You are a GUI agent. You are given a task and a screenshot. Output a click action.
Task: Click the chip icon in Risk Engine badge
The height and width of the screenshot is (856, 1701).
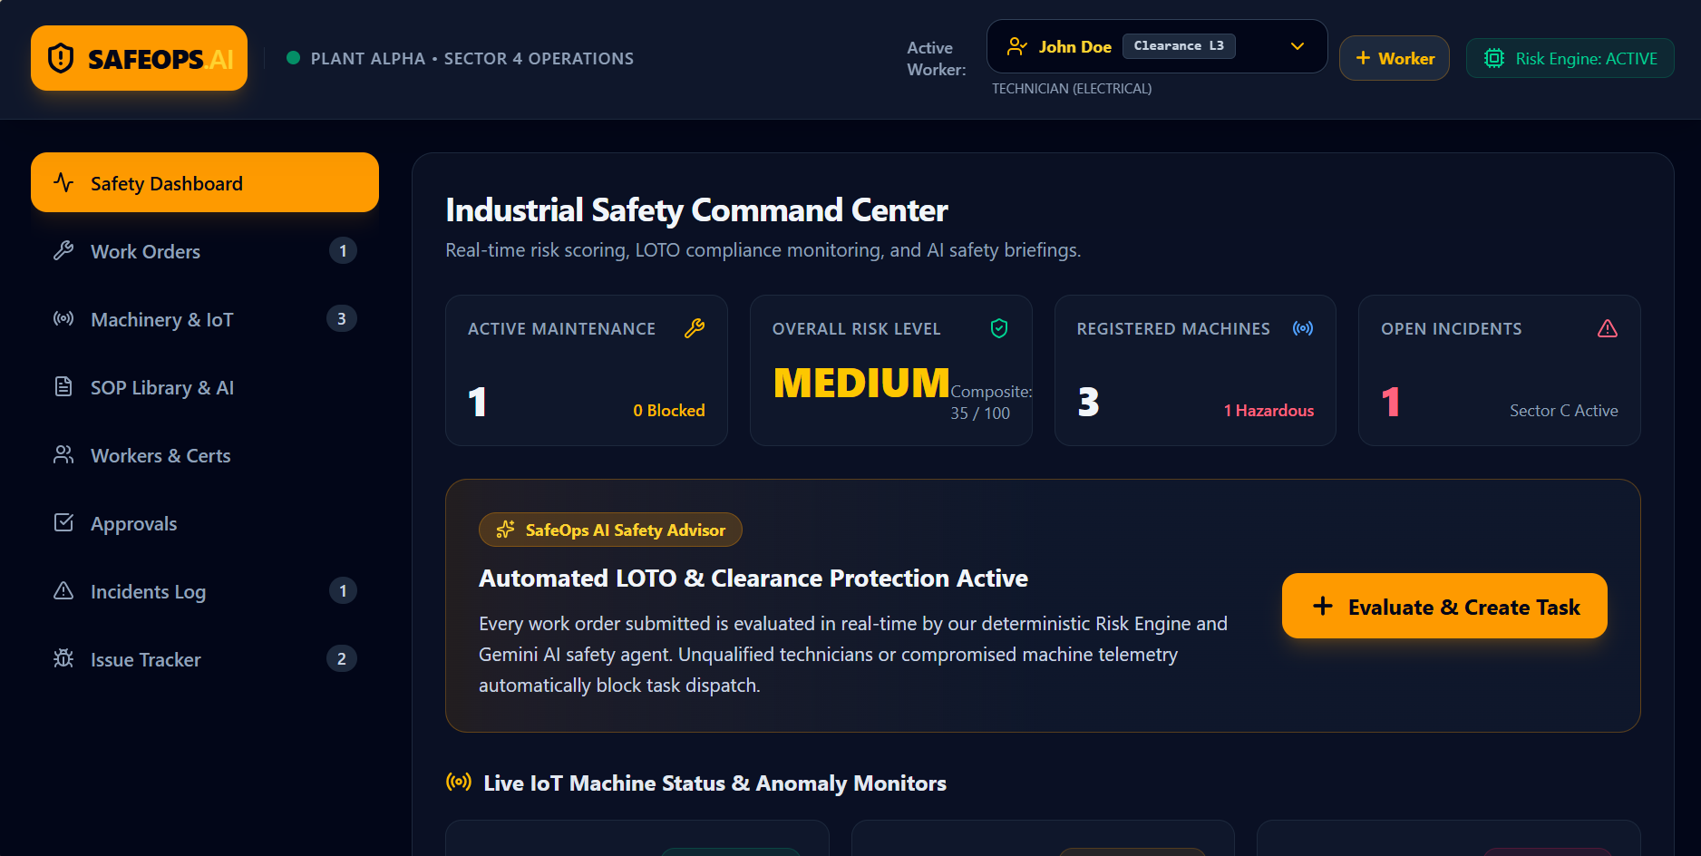[x=1494, y=58]
